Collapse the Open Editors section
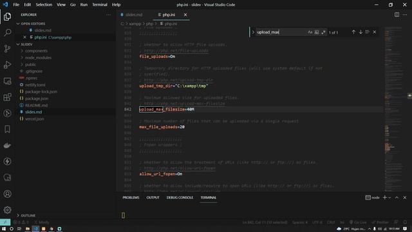Viewport: 412px width, 232px height. (18, 24)
